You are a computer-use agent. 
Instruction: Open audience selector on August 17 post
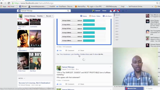pos(77,69)
